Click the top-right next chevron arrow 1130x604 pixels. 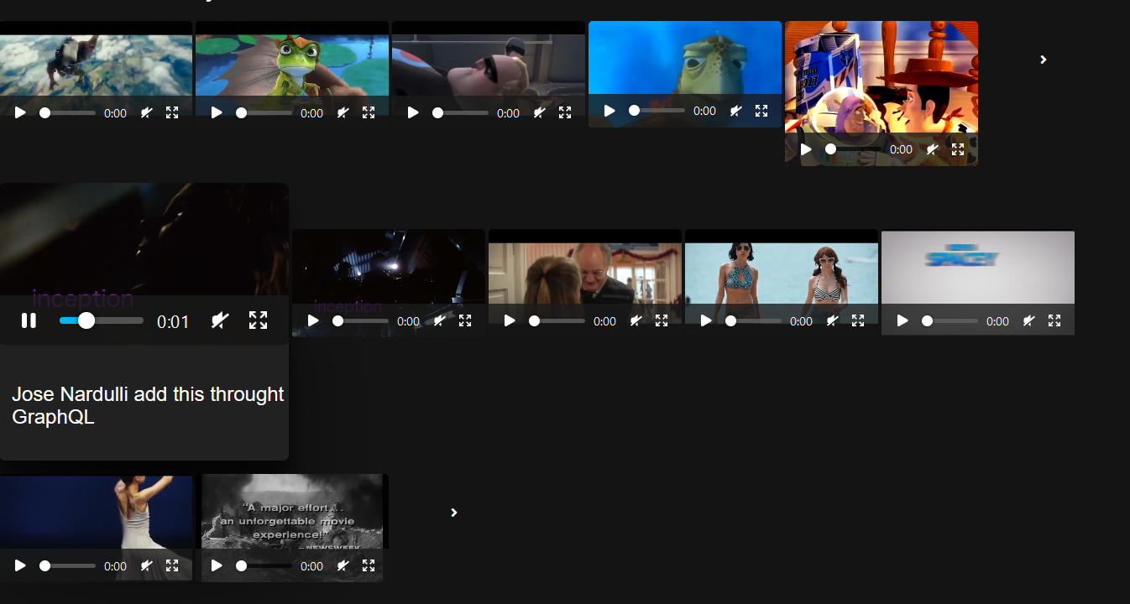[1043, 60]
